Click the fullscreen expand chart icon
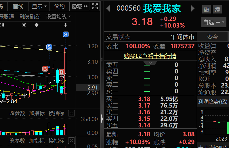This screenshot has height=148, width=229. pos(95,6)
